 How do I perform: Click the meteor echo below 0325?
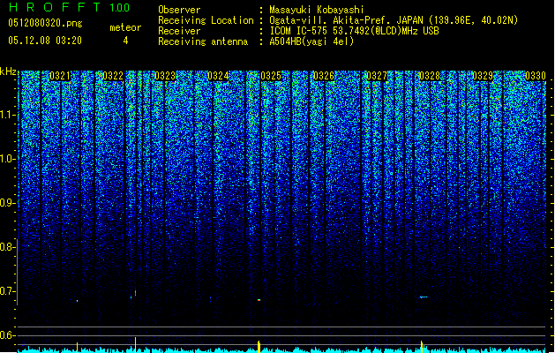pos(259,300)
